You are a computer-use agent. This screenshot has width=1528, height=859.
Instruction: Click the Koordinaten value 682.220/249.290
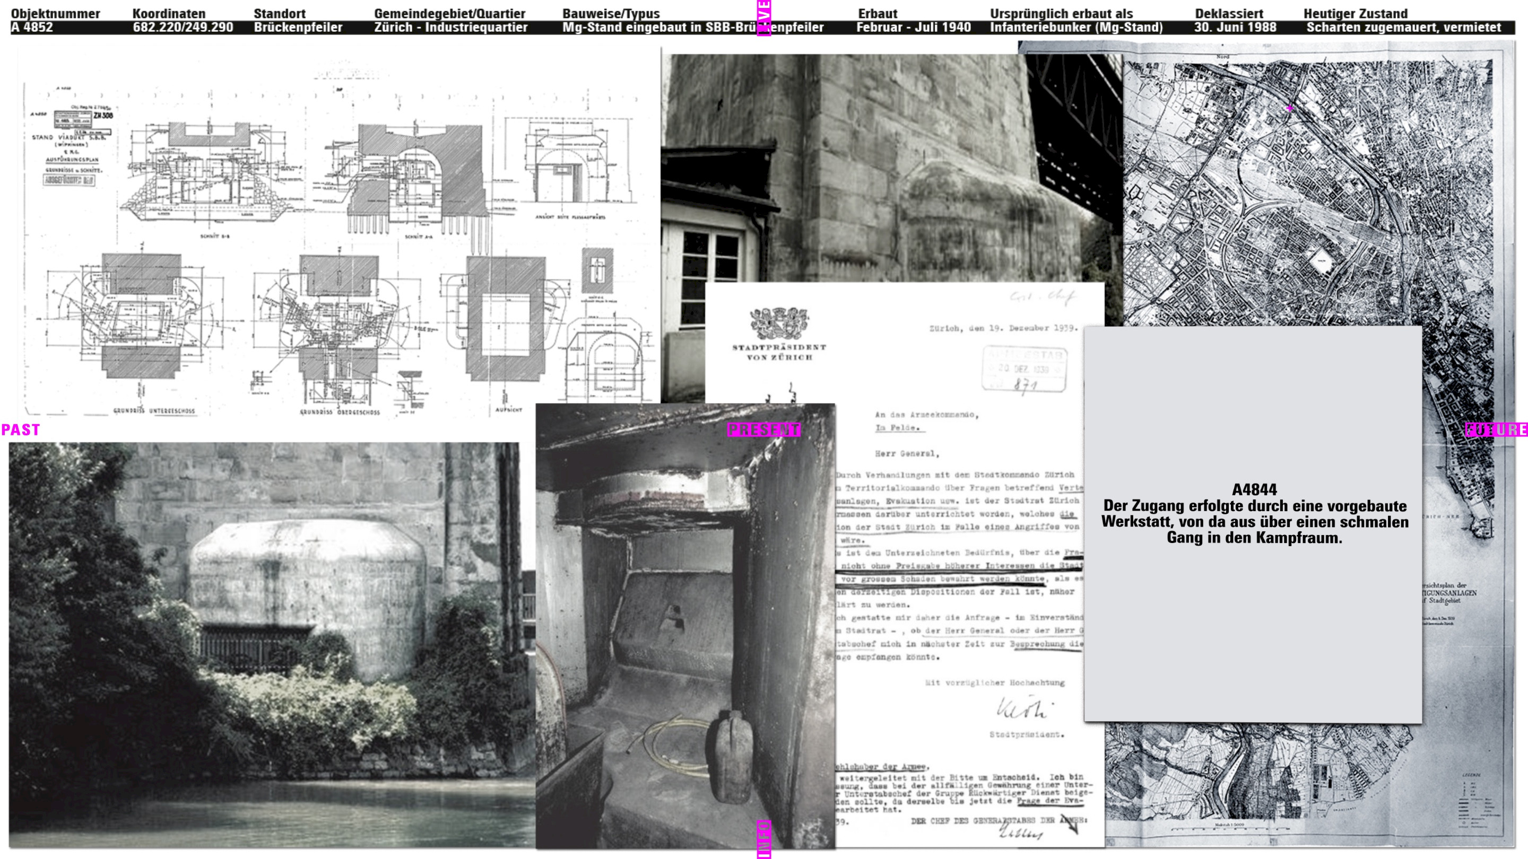coord(183,27)
